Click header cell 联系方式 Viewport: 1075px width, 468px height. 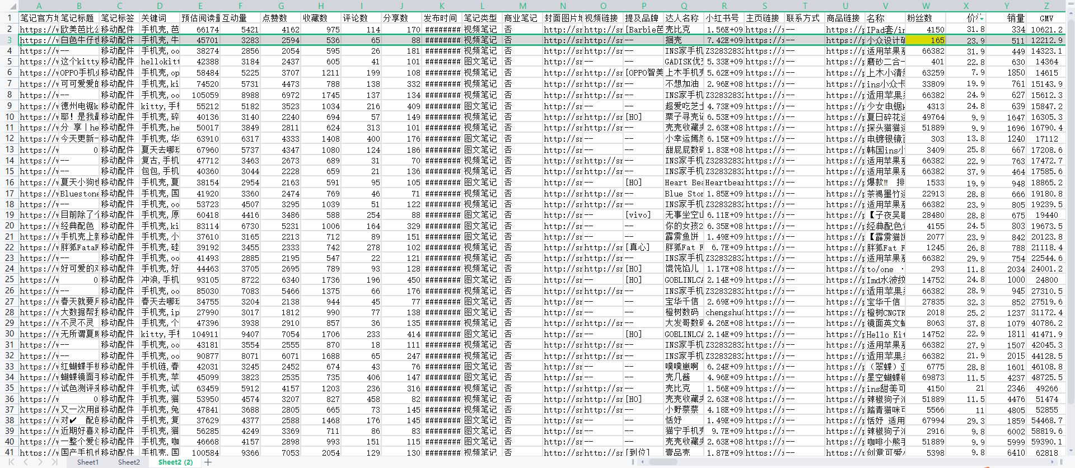pos(805,18)
